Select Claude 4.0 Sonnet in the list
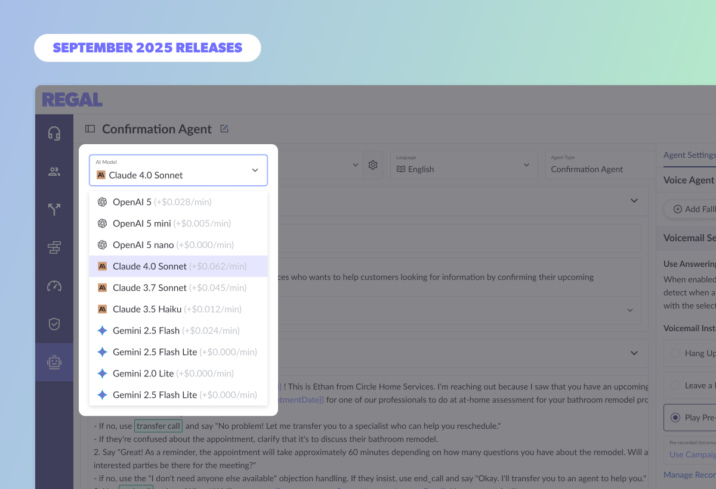 pos(178,266)
